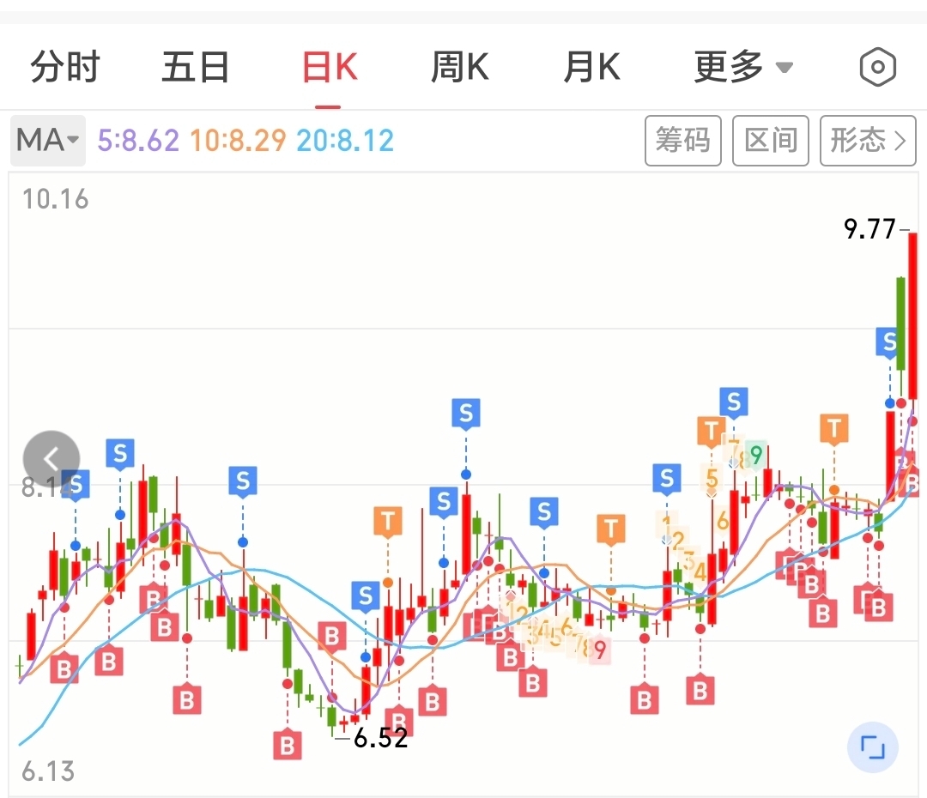Open the hexagon chart settings icon

click(877, 67)
